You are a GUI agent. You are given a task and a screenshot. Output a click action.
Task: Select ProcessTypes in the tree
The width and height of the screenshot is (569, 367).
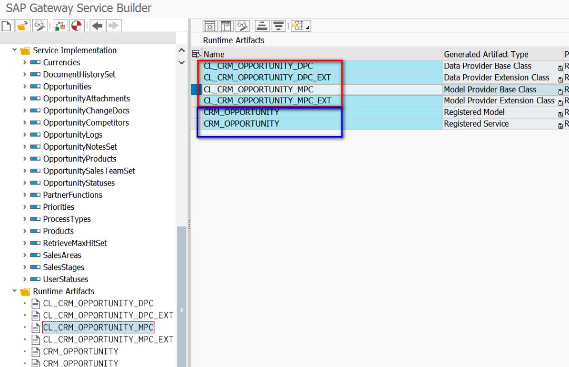pos(67,219)
